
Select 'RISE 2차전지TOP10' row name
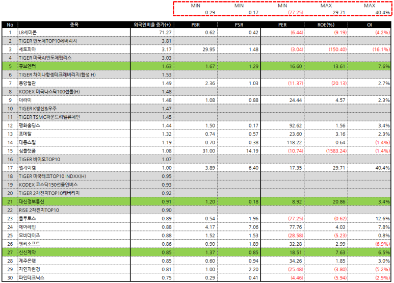tap(39, 210)
